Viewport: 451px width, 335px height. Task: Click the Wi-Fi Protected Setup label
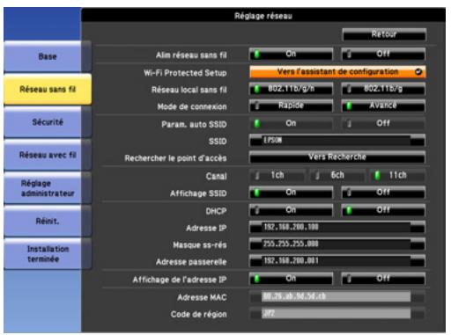(x=185, y=73)
